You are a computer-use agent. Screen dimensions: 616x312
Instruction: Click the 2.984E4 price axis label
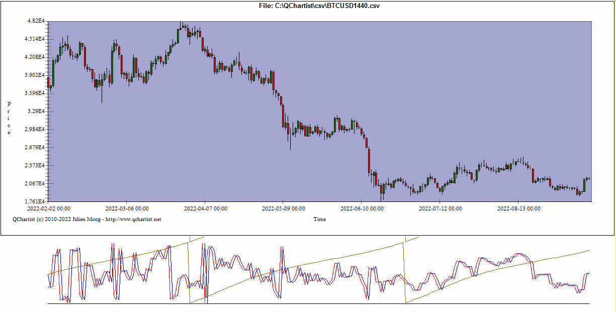pos(36,130)
